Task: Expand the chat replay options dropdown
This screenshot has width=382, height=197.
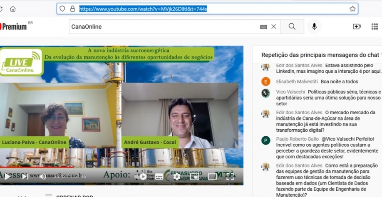Action: pos(380,55)
